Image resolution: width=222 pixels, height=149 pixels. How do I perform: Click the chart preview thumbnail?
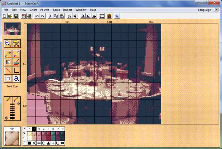click(12, 29)
